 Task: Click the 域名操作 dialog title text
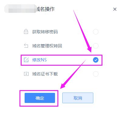click(x=46, y=9)
